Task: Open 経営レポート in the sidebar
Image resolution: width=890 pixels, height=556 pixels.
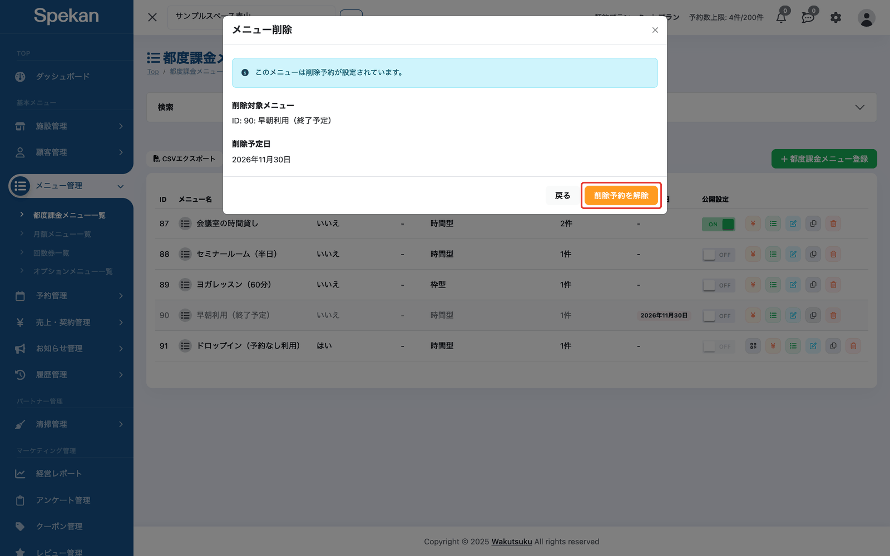Action: click(67, 474)
